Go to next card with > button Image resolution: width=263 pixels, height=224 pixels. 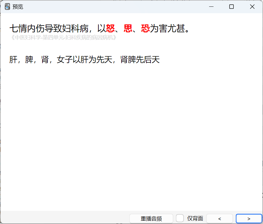point(249,219)
